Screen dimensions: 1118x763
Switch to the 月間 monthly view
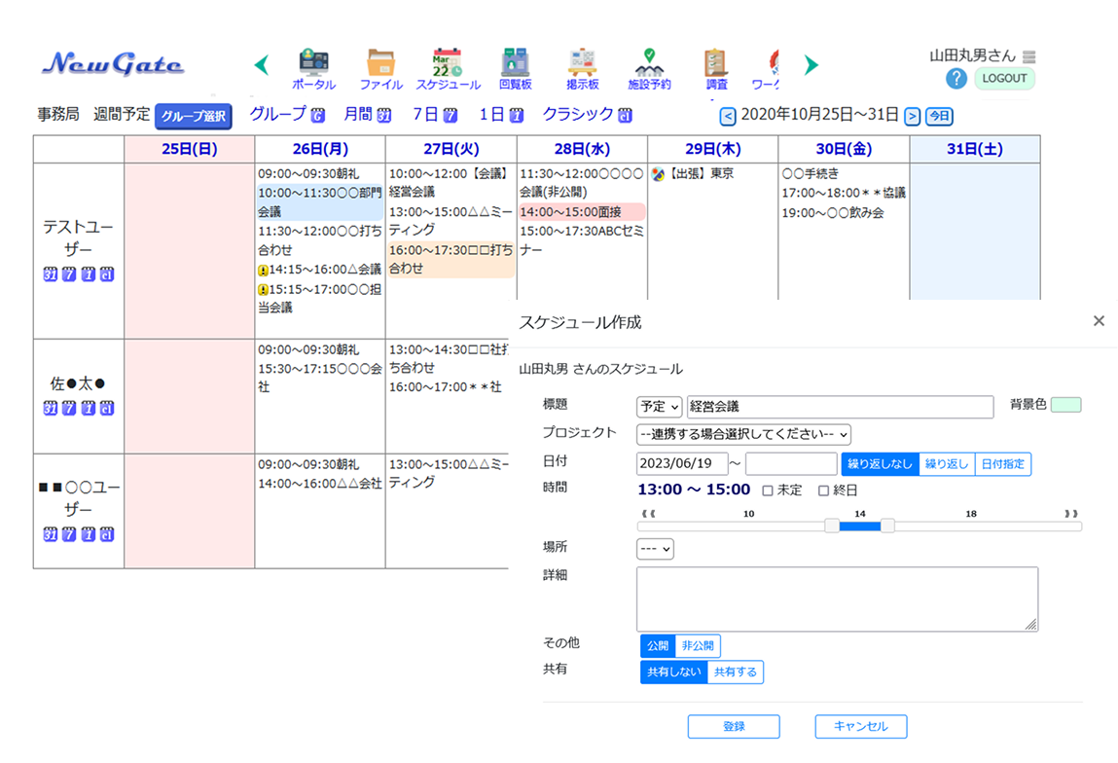(x=366, y=115)
